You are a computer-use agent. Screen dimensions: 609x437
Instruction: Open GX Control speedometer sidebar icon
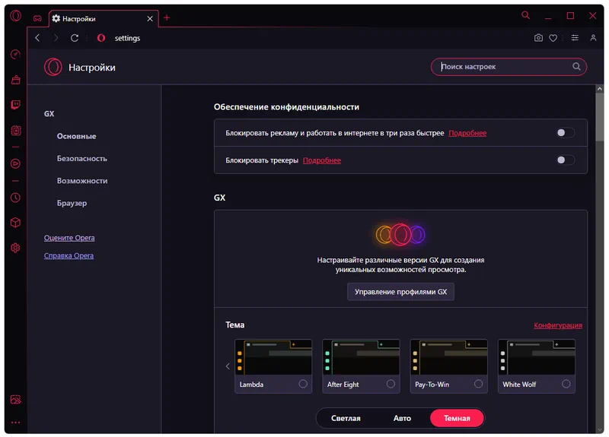point(15,54)
